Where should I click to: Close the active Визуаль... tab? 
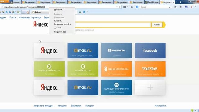[x=174, y=2]
